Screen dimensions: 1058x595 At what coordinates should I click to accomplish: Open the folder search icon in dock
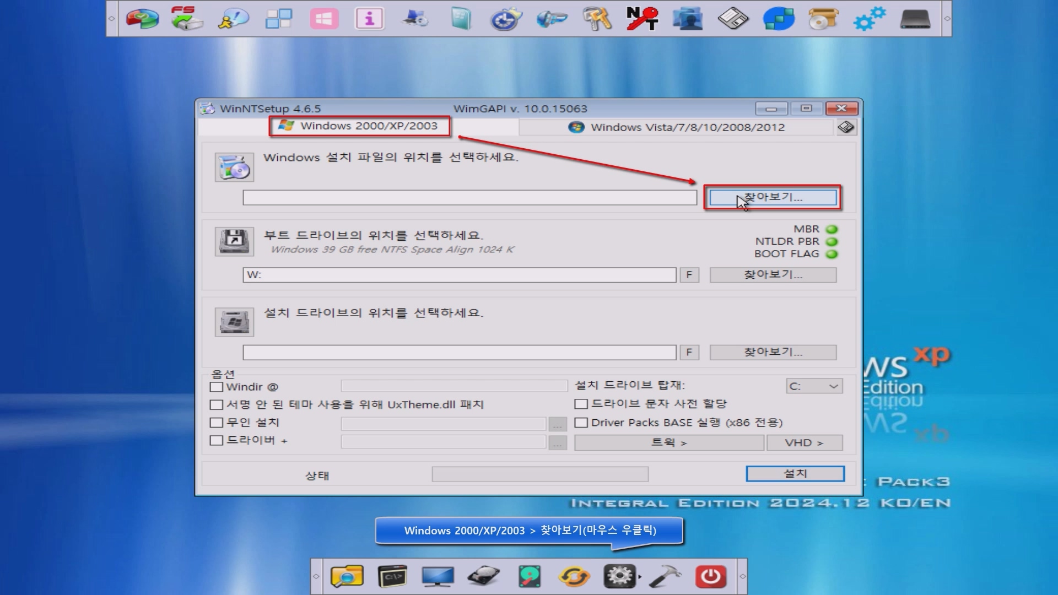tap(347, 576)
